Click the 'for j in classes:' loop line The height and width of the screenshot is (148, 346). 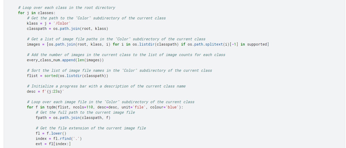(37, 13)
